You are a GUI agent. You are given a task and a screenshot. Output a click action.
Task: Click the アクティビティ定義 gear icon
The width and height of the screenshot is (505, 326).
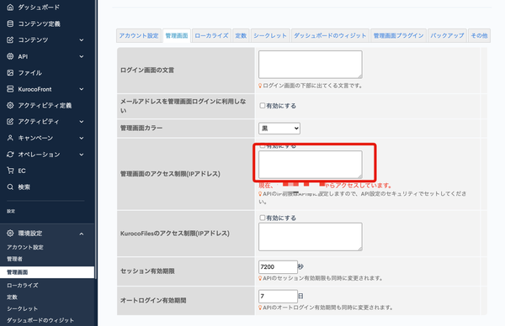(10, 105)
